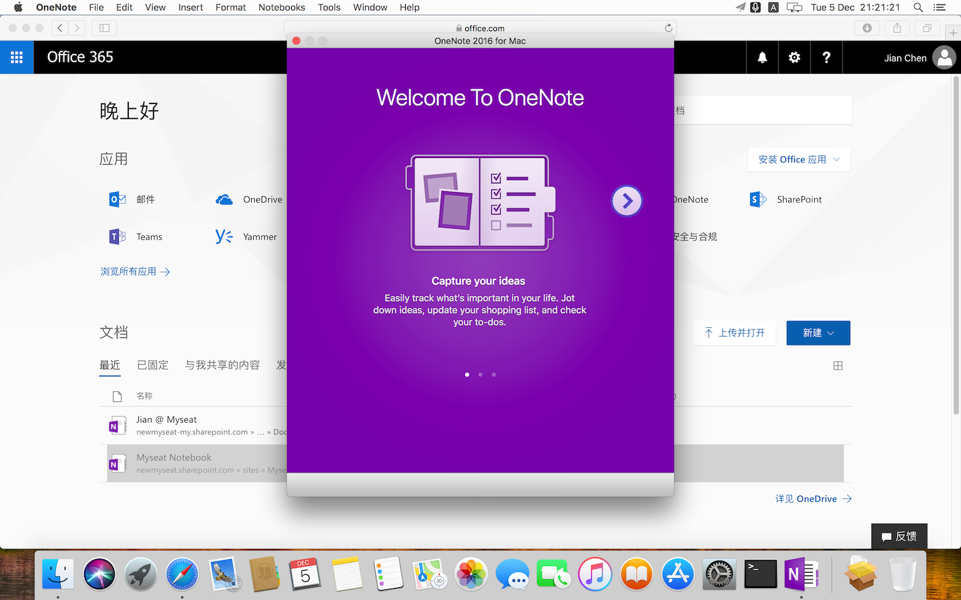This screenshot has width=961, height=600.
Task: Click Safari sidebar toggle button
Action: point(104,28)
